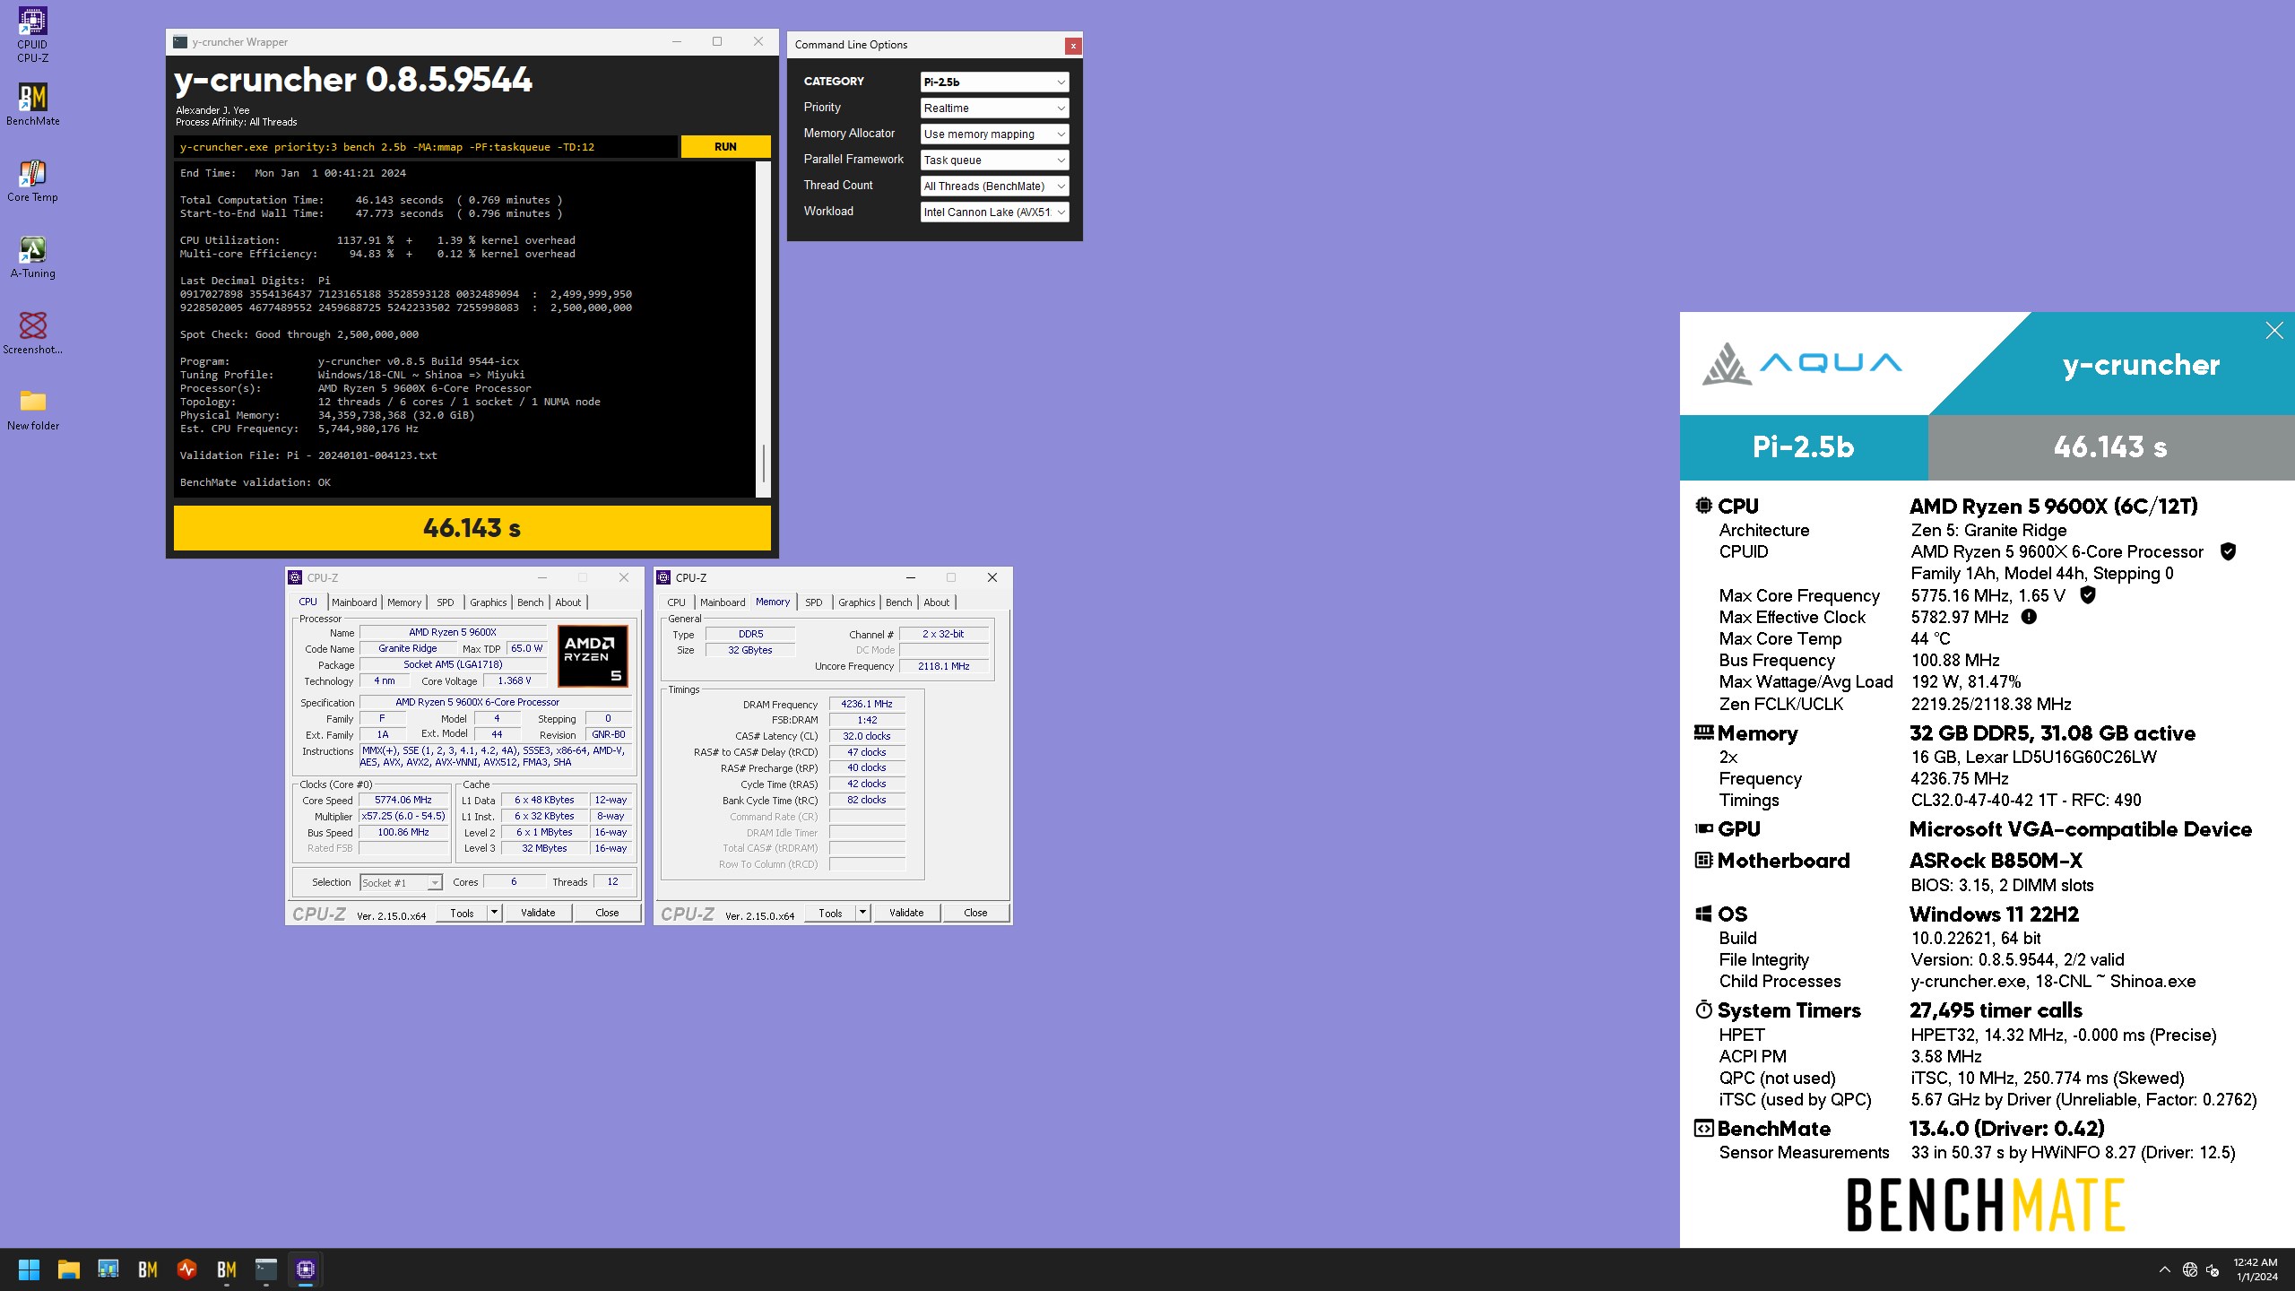Open the monitor app on the taskbar

point(108,1269)
